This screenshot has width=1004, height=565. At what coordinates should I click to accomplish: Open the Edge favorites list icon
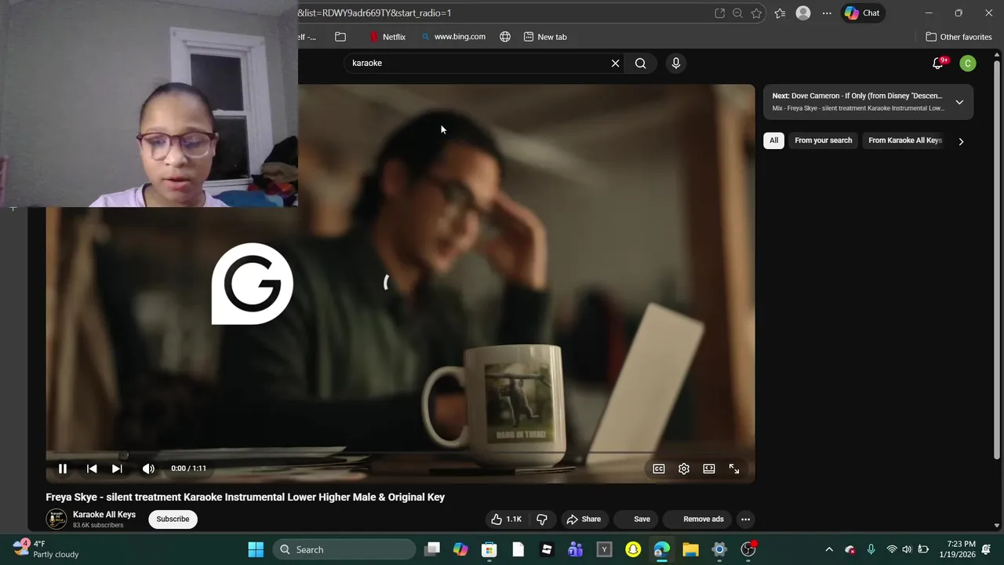780,13
